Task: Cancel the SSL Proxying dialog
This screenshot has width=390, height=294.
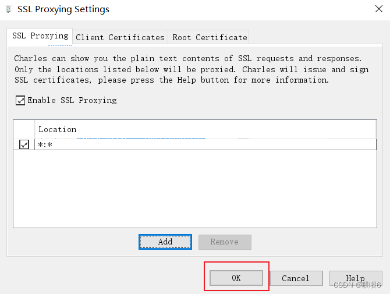Action: click(x=295, y=278)
